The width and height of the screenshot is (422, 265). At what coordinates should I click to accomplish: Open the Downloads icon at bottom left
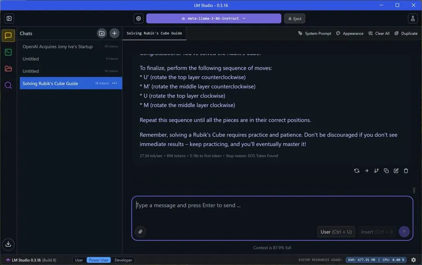(8, 244)
